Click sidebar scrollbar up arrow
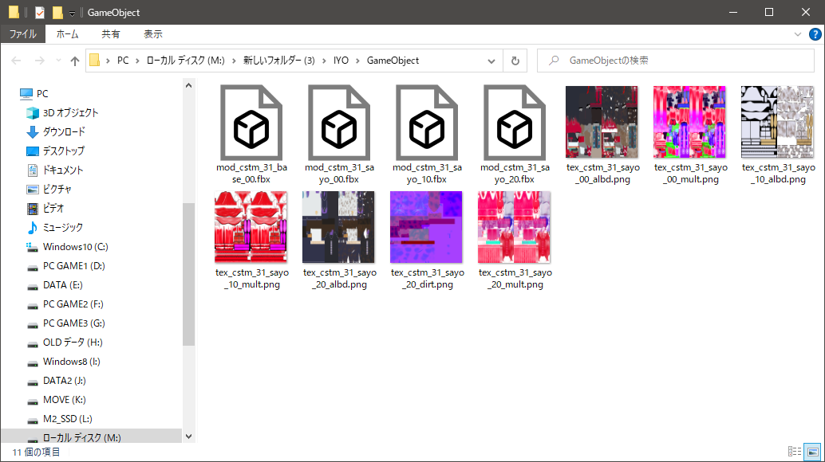The image size is (825, 462). [x=189, y=85]
